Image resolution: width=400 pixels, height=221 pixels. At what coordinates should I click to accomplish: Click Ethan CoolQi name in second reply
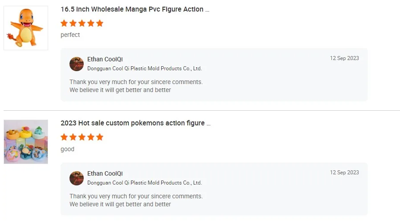[105, 174]
